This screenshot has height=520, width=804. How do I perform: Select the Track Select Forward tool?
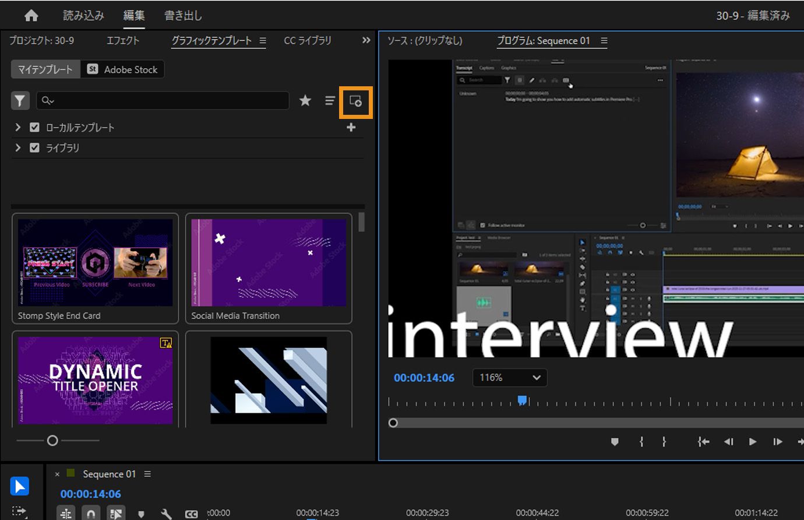tap(19, 511)
